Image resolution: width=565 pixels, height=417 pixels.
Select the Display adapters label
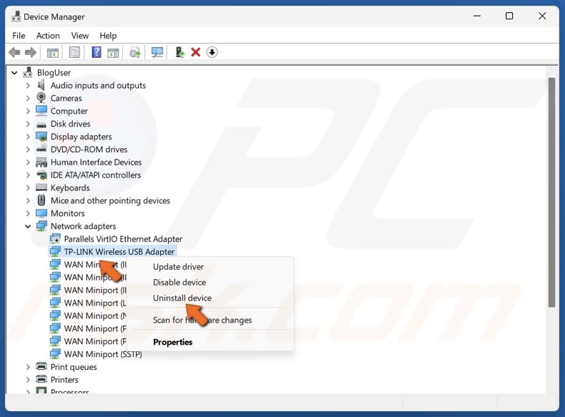81,137
